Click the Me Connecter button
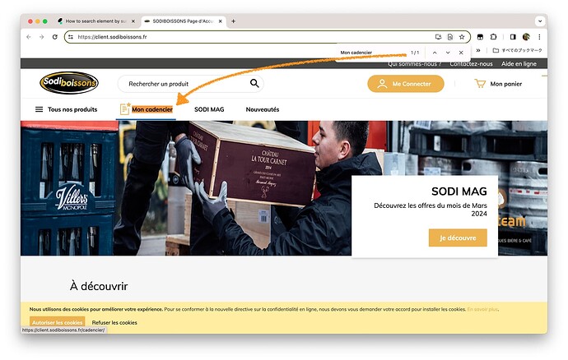The width and height of the screenshot is (568, 360). coord(406,84)
